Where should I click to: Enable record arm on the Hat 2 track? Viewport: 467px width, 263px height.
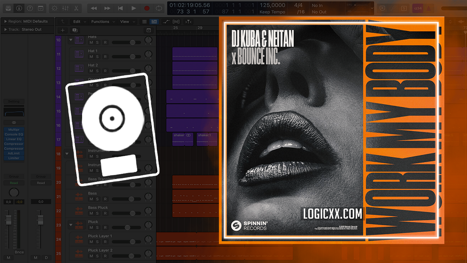105,71
